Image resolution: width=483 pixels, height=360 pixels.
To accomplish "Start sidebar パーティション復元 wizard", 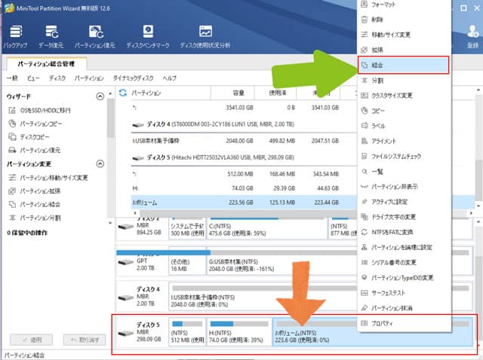I will [x=34, y=151].
